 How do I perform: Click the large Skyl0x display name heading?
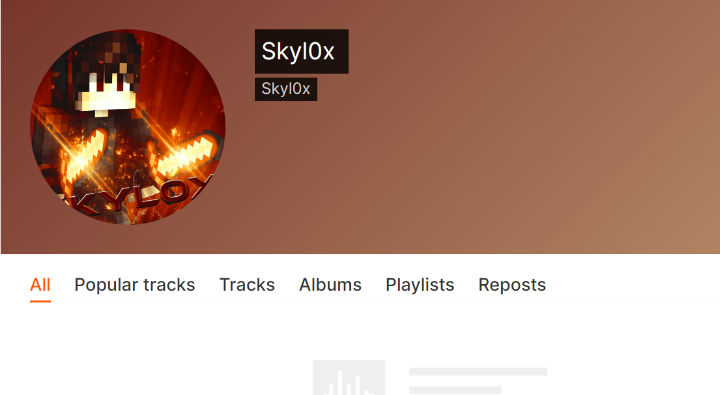pos(302,51)
